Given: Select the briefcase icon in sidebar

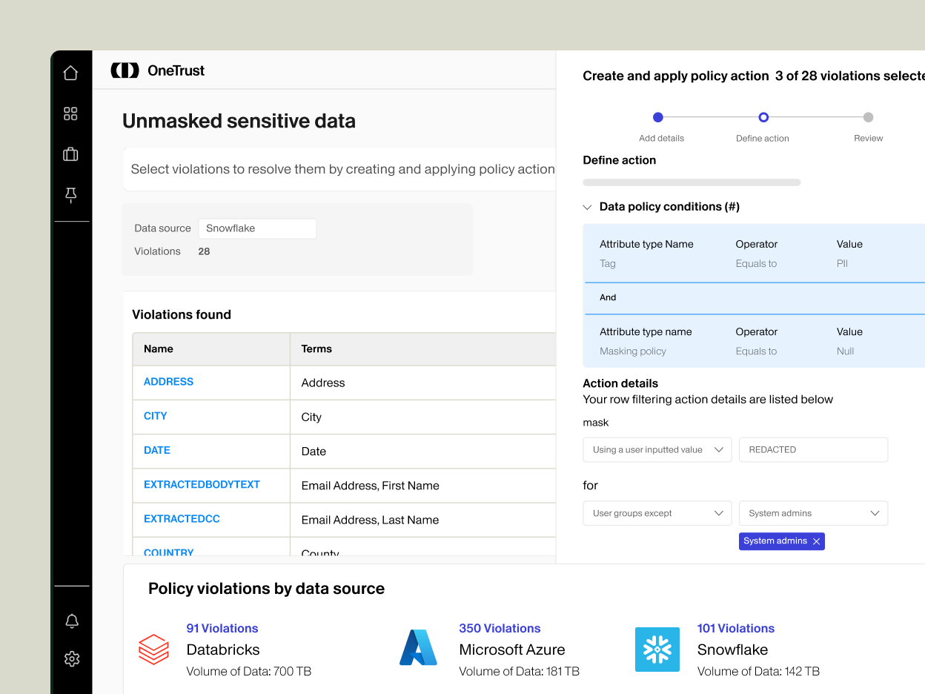Looking at the screenshot, I should point(70,154).
